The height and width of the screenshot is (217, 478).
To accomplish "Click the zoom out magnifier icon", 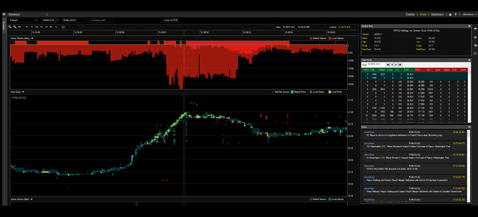I will pyautogui.click(x=15, y=26).
